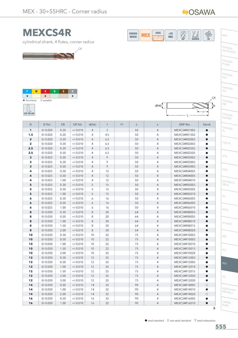Open the MDTA side tab
The image size is (238, 338).
pyautogui.click(x=229, y=210)
